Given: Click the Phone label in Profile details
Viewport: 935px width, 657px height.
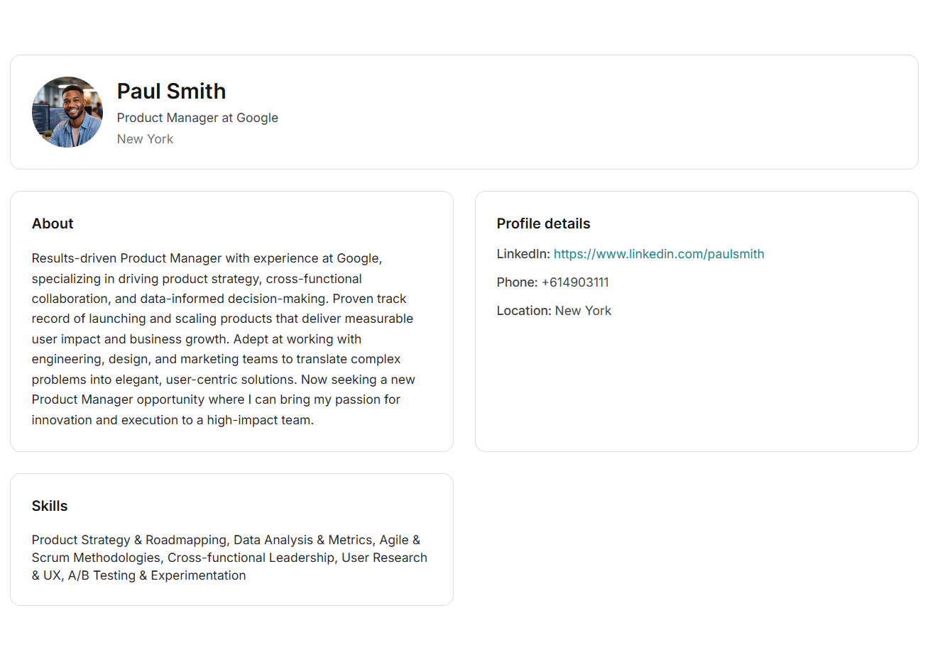Looking at the screenshot, I should (516, 282).
